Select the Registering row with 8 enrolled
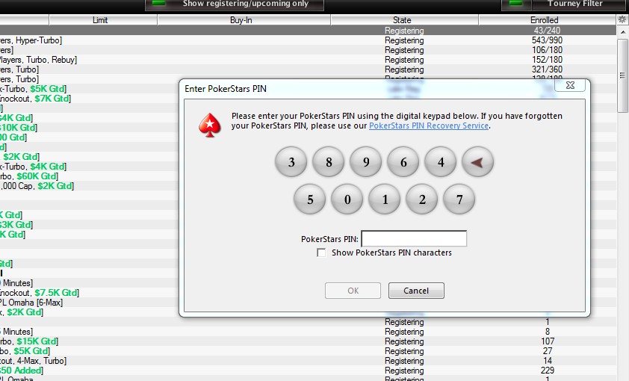This screenshot has height=381, width=629. point(308,332)
